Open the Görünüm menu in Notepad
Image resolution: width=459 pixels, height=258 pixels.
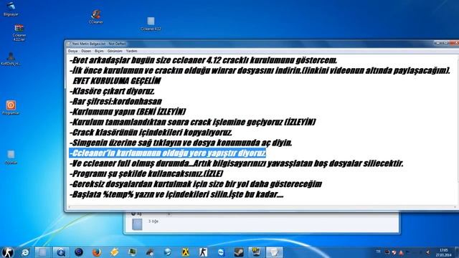point(115,51)
